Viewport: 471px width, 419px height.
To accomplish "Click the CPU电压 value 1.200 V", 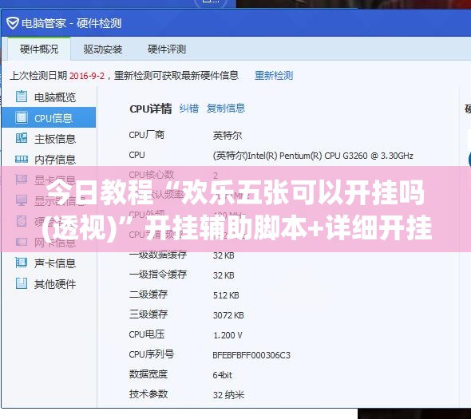I will [x=228, y=335].
